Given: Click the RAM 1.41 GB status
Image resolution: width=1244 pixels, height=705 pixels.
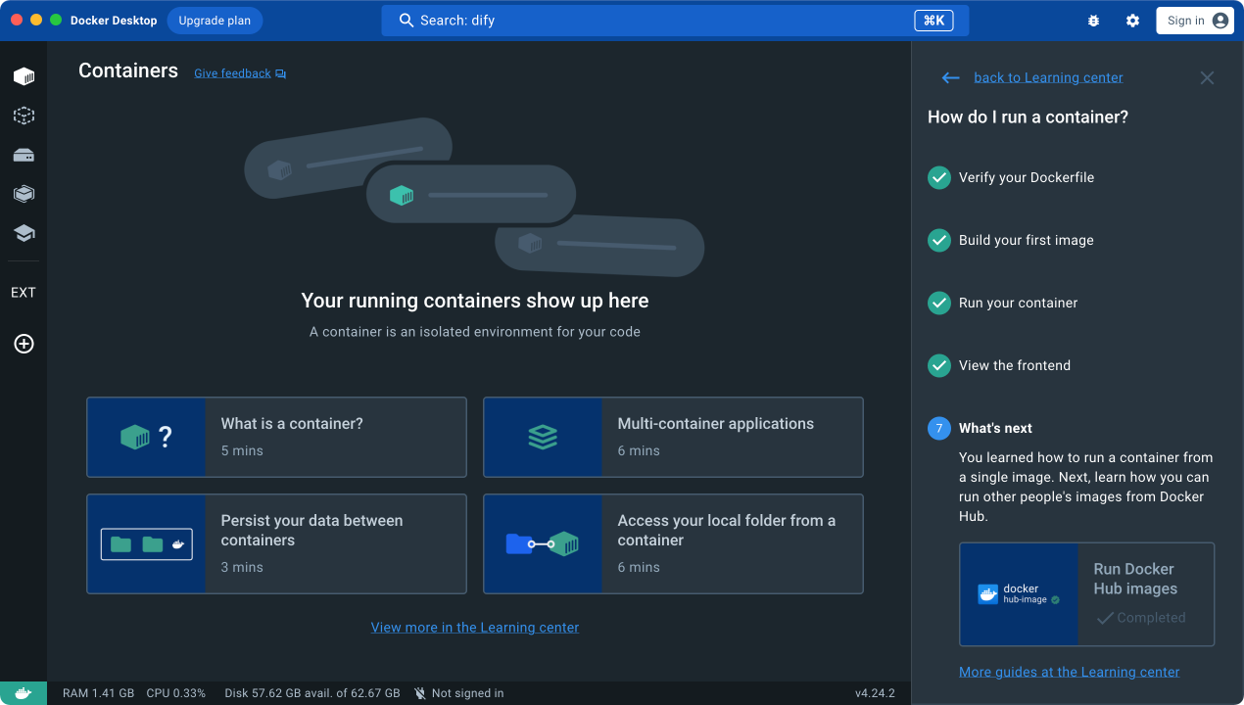Looking at the screenshot, I should tap(98, 693).
